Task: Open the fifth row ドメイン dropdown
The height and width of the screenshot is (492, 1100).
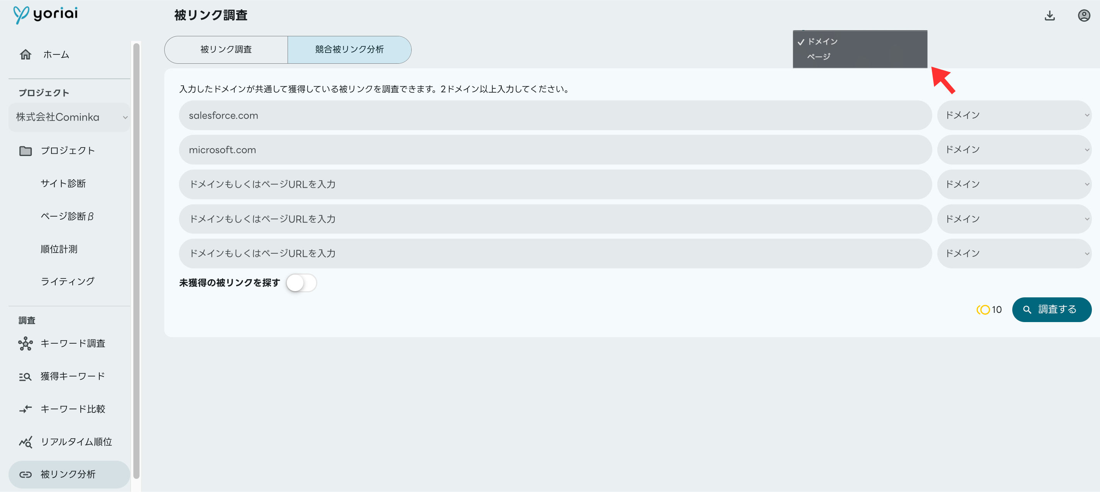Action: click(x=1014, y=253)
